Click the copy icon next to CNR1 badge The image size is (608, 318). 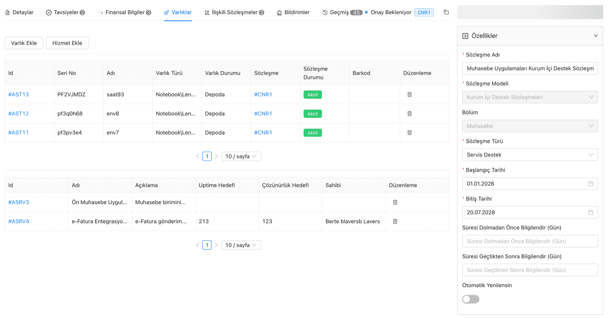pos(446,12)
